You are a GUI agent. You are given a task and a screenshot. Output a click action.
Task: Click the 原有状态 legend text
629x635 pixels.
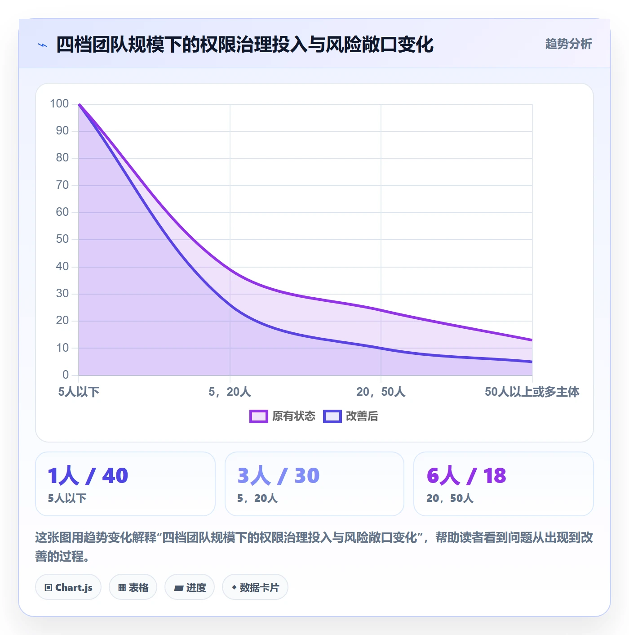[294, 416]
